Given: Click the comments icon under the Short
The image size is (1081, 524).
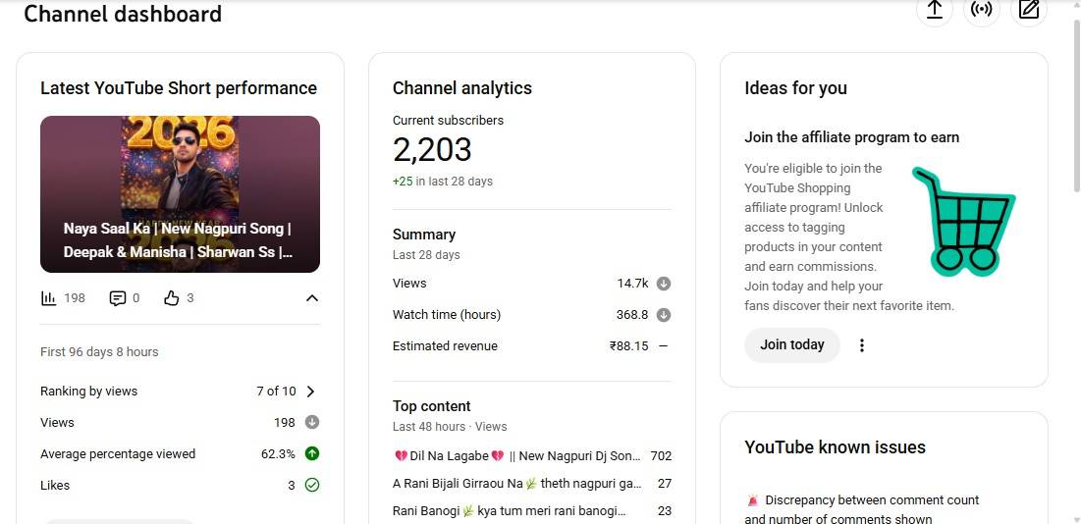Looking at the screenshot, I should pos(118,298).
